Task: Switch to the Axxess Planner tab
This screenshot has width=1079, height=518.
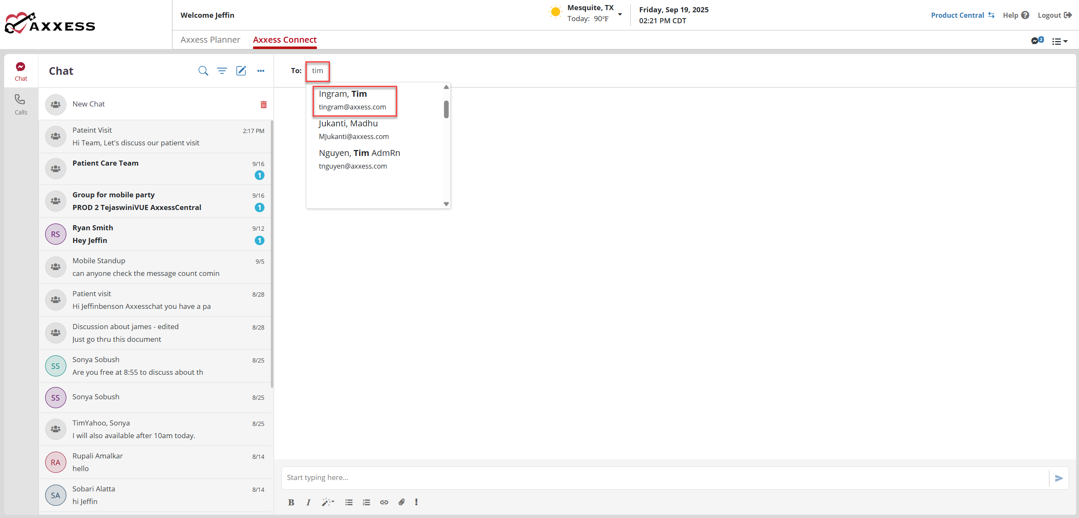Action: 210,40
